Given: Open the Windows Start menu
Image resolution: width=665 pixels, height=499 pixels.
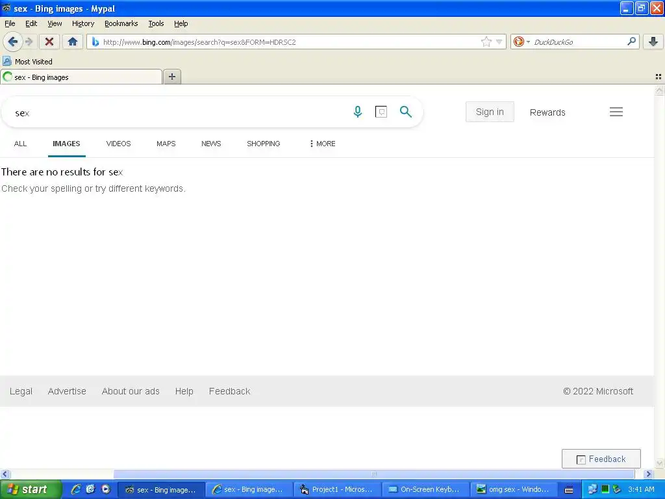Looking at the screenshot, I should click(x=30, y=490).
